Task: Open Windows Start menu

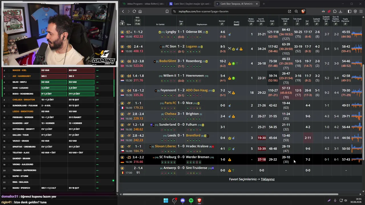Action: click(166, 200)
